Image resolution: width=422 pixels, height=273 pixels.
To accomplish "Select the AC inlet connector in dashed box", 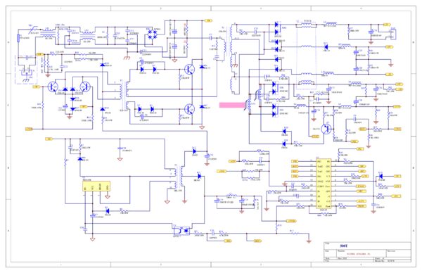I will 27,72.
